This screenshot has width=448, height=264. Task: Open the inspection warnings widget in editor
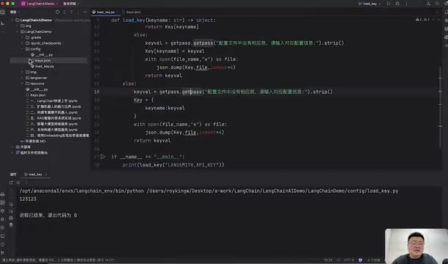(423, 19)
